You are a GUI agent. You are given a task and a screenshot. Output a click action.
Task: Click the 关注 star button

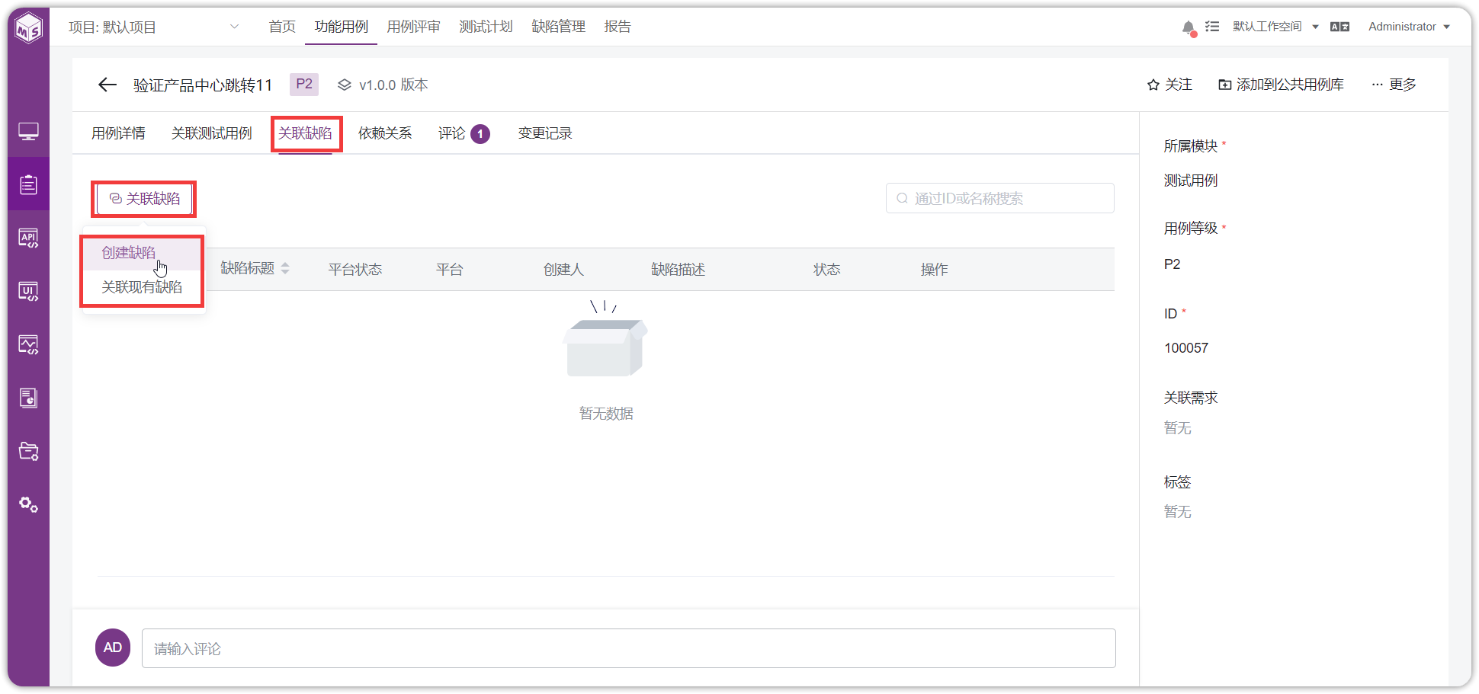1169,85
